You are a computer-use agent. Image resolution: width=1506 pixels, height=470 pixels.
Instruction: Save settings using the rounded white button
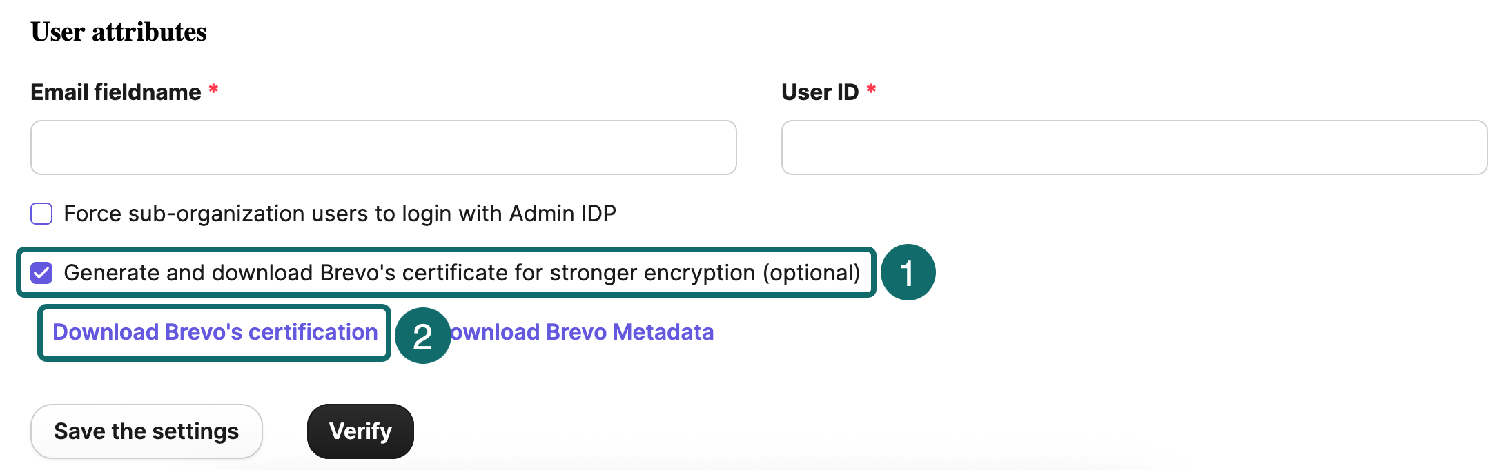click(146, 431)
